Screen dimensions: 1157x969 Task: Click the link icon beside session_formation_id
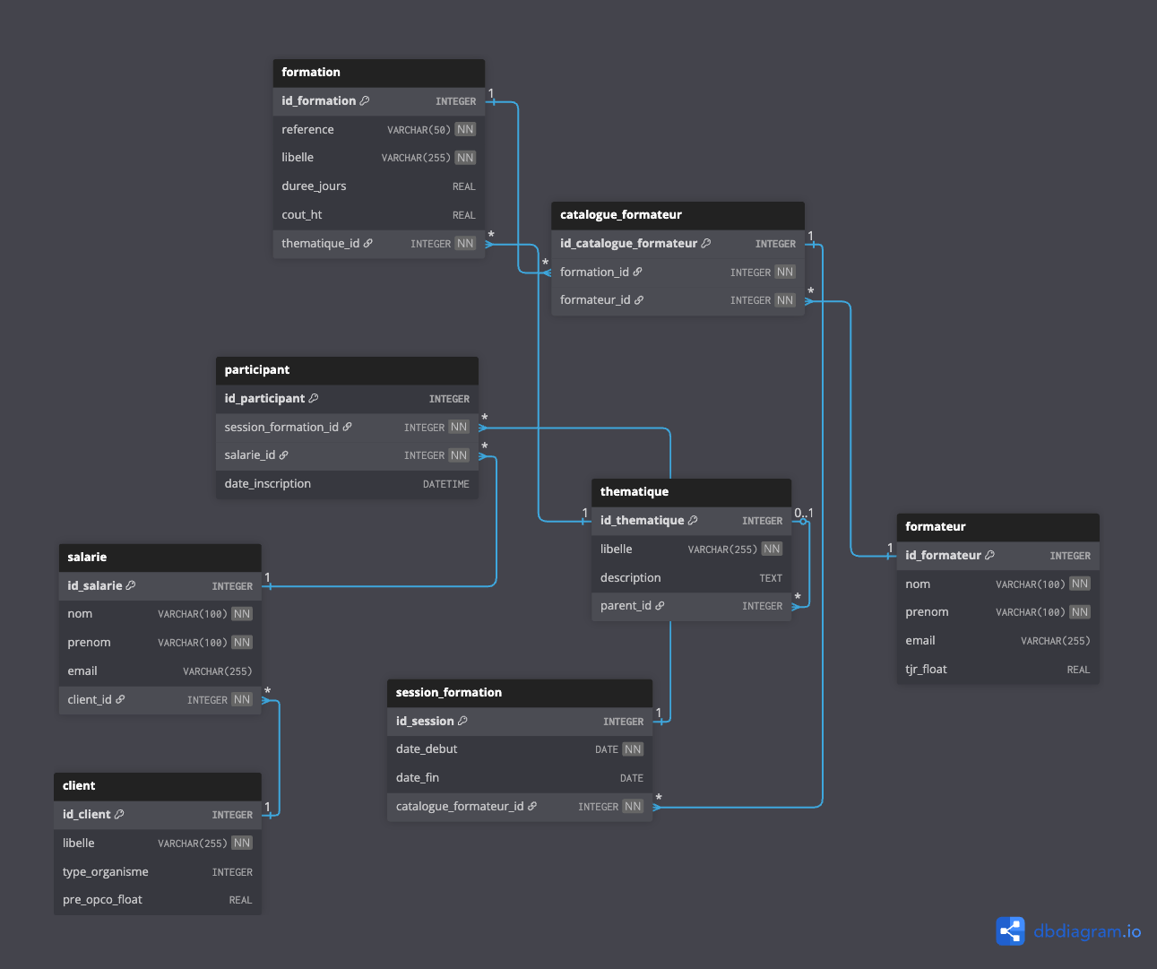(x=348, y=428)
